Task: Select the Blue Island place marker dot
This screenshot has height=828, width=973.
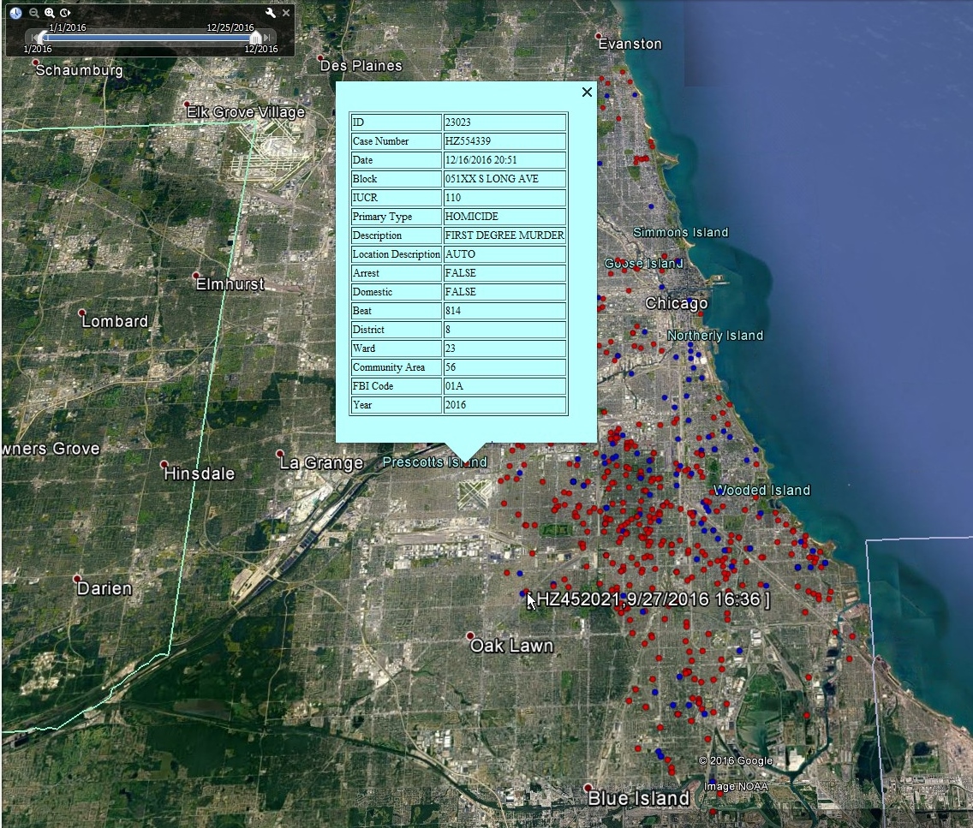Action: click(x=588, y=787)
